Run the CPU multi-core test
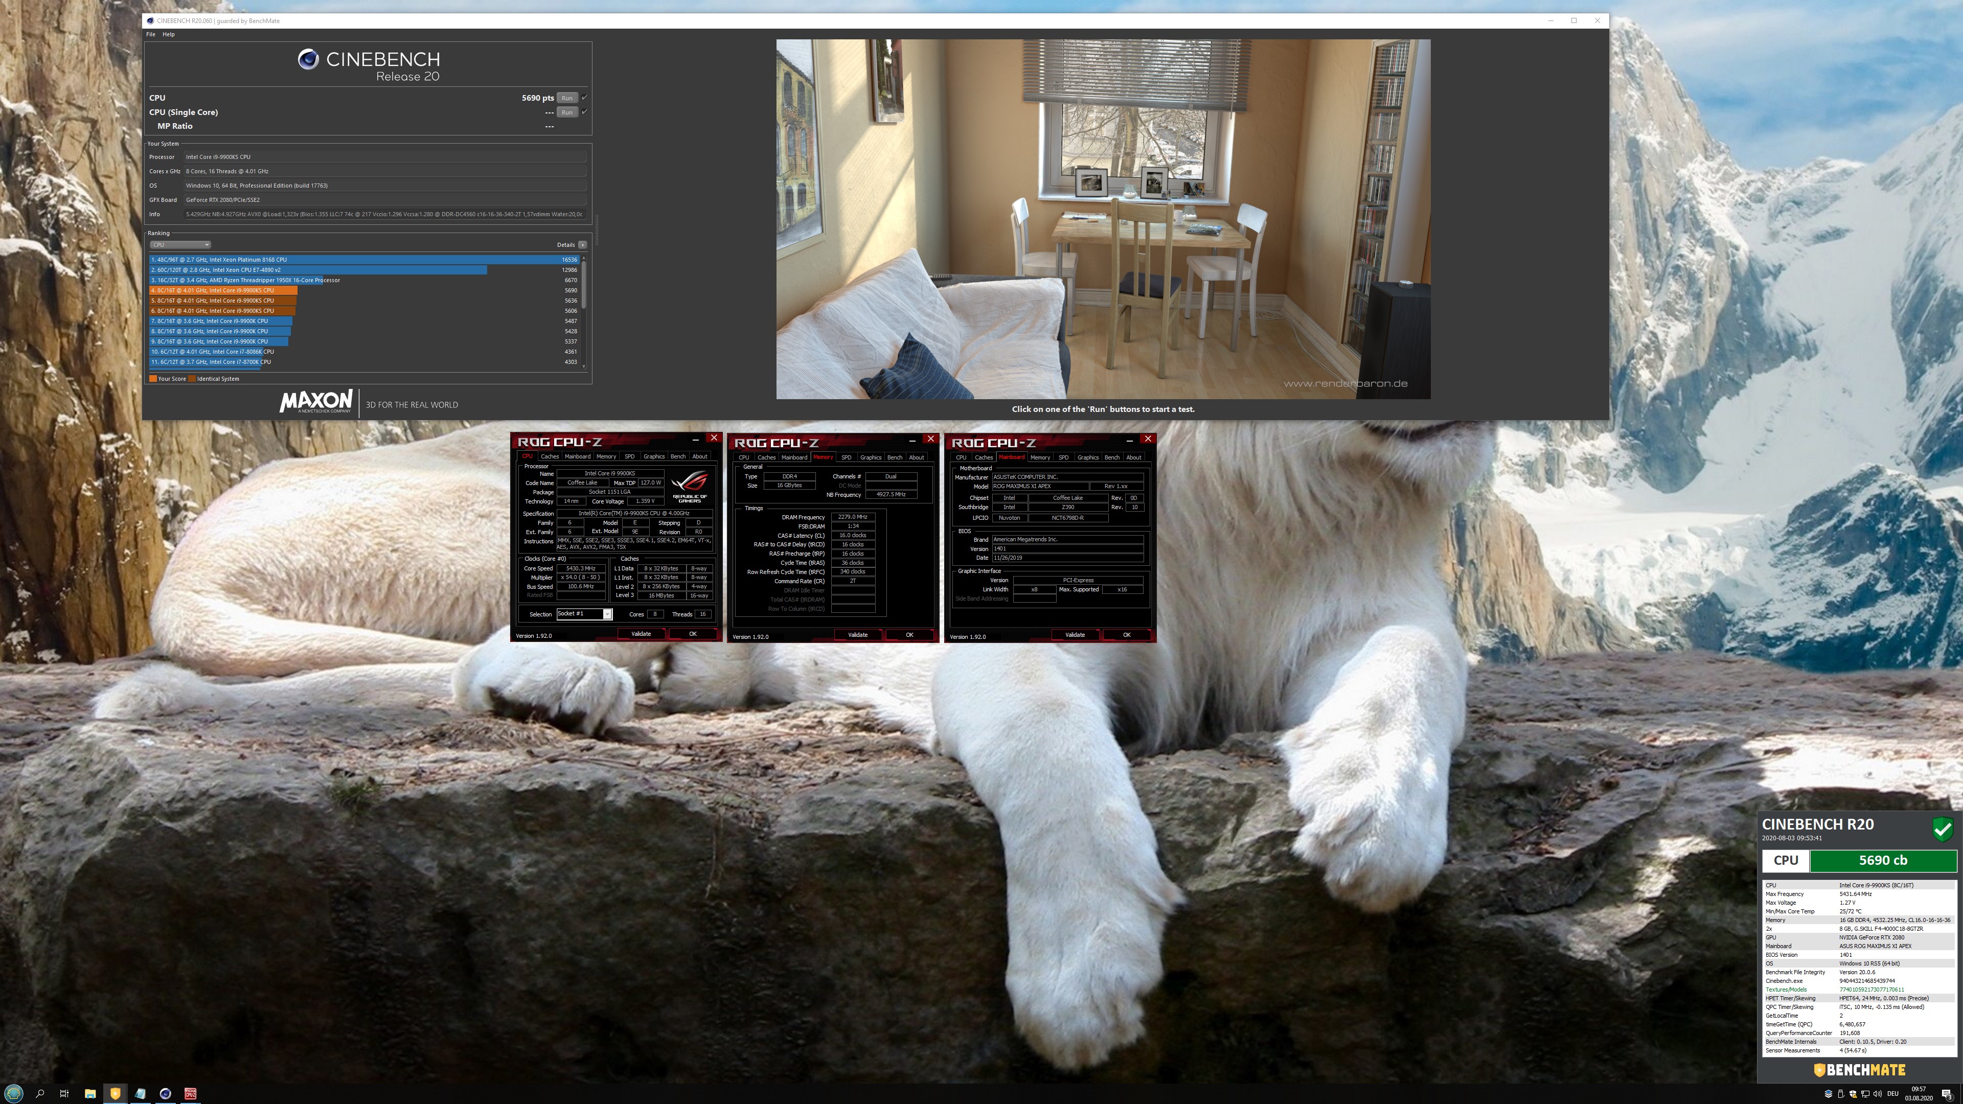1963x1104 pixels. [x=567, y=98]
